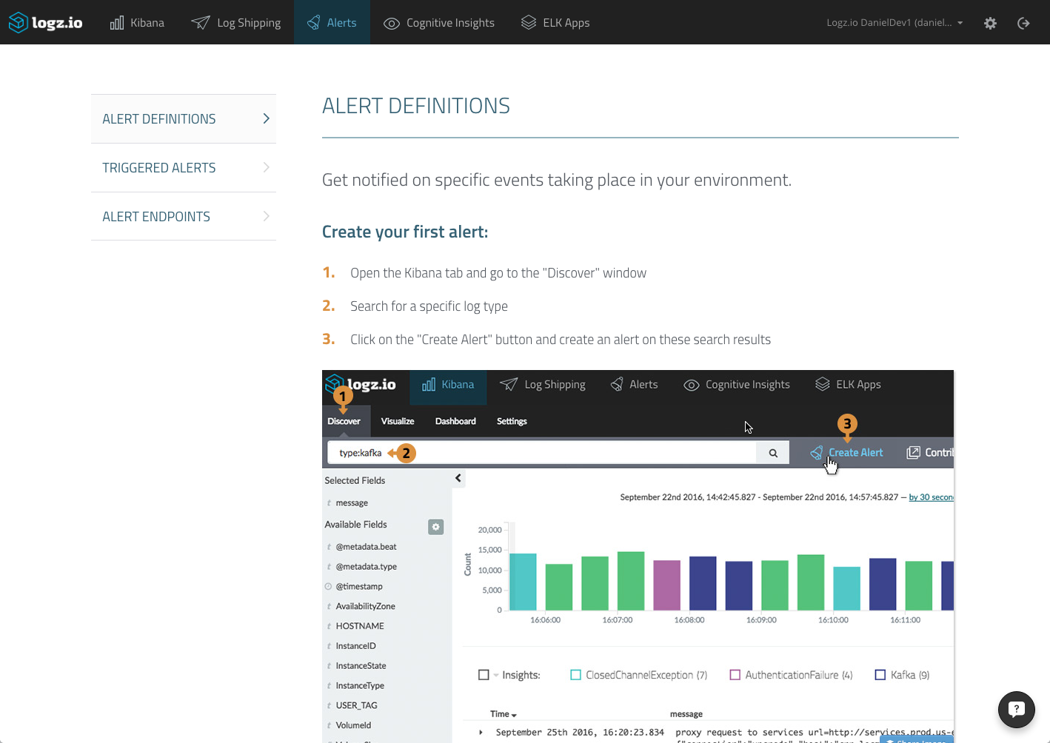This screenshot has width=1050, height=743.
Task: Select the Dashboard tab in the screenshot
Action: coord(455,421)
